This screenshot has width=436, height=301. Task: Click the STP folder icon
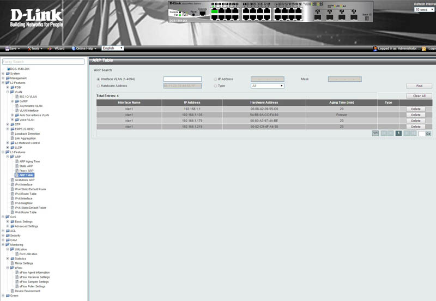click(x=12, y=124)
